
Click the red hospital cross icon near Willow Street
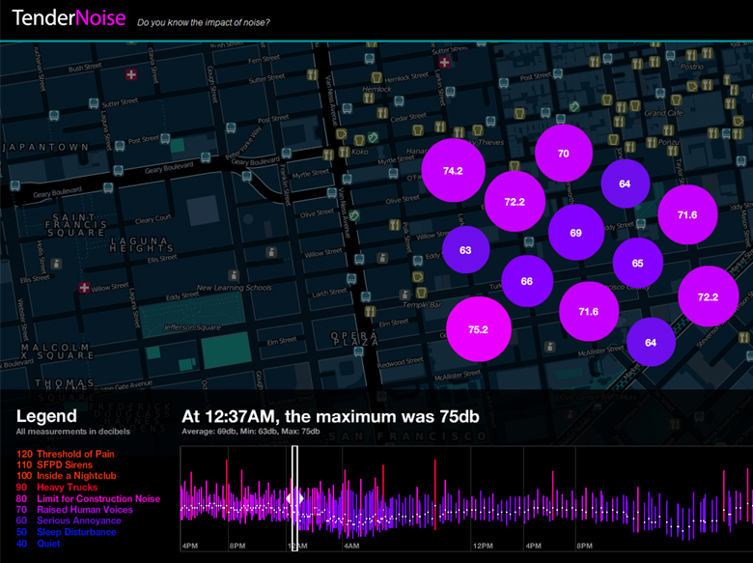tap(85, 288)
